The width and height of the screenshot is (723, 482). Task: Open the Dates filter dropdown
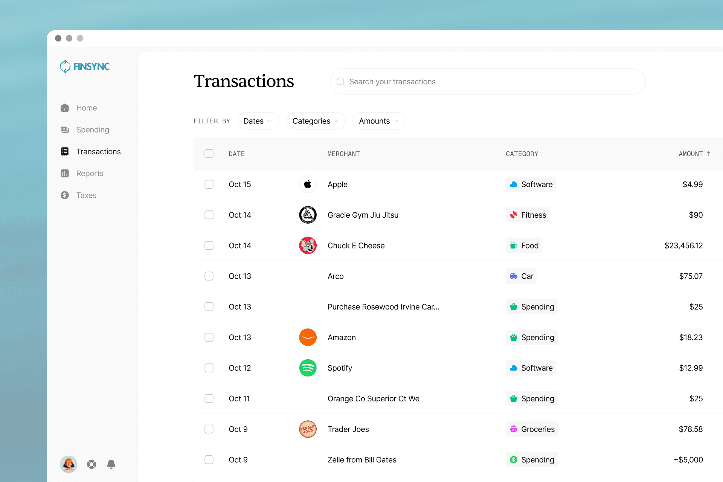pyautogui.click(x=258, y=121)
